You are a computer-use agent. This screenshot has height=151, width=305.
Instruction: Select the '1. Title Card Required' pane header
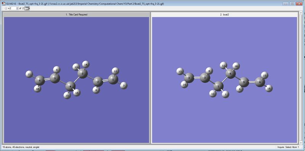(x=77, y=14)
